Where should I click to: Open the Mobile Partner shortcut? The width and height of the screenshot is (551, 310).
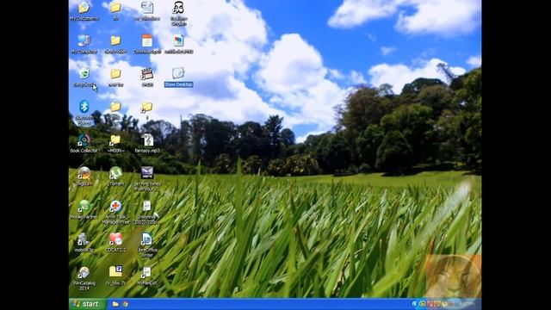(x=84, y=206)
